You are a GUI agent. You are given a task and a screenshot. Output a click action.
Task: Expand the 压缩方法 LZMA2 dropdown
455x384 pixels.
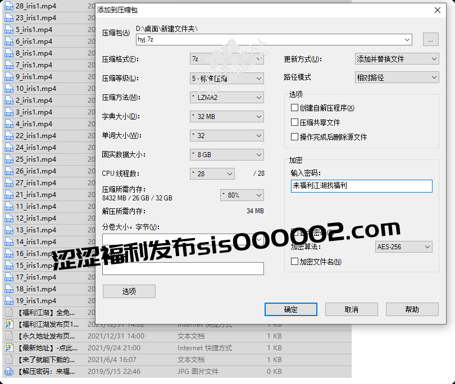[x=226, y=98]
